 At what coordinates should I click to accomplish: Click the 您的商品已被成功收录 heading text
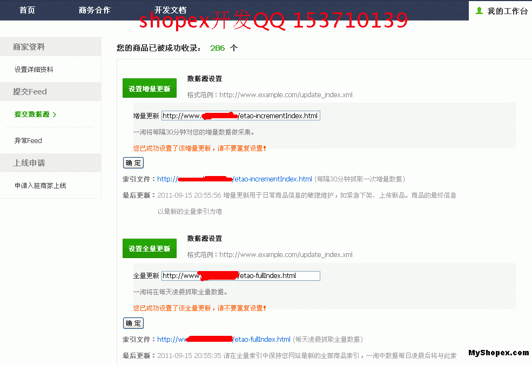point(158,48)
